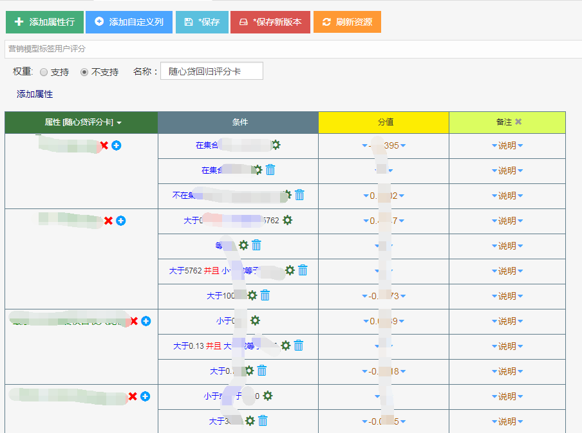The height and width of the screenshot is (433, 582).
Task: Click the 刷新资源 button
Action: click(x=347, y=22)
